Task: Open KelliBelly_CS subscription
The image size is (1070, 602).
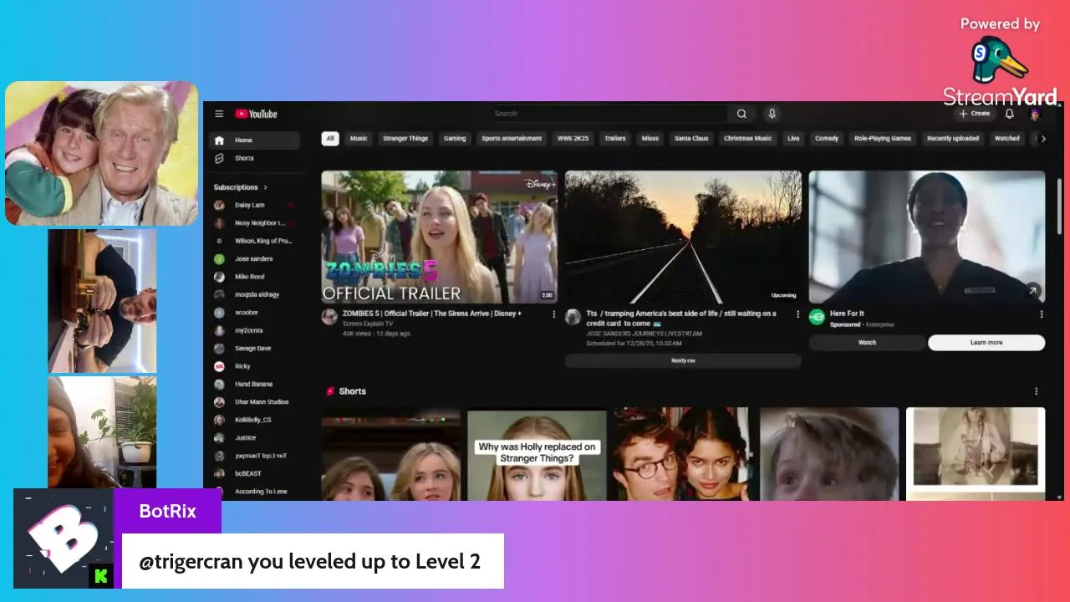Action: (254, 420)
